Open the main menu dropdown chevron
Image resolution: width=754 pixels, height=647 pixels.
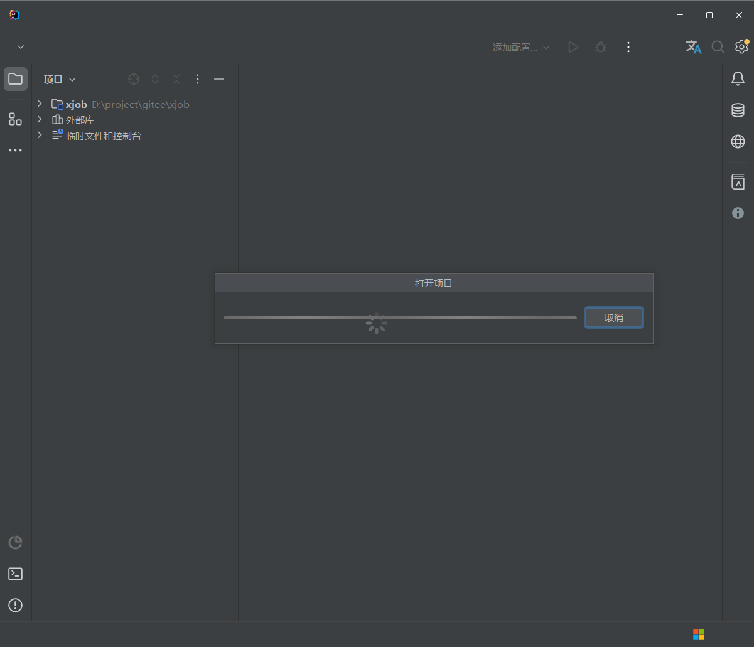click(21, 47)
